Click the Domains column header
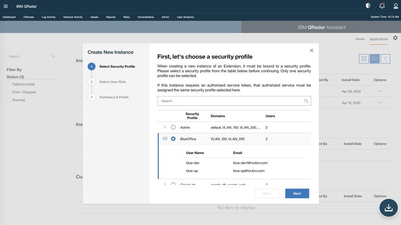This screenshot has width=401, height=225. [218, 116]
